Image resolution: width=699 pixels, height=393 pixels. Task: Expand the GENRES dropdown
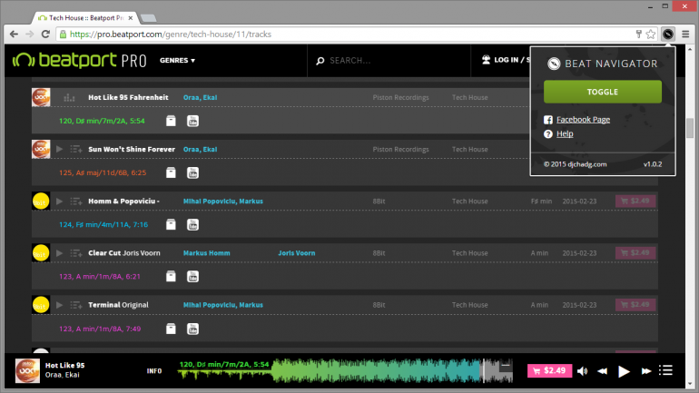tap(177, 60)
